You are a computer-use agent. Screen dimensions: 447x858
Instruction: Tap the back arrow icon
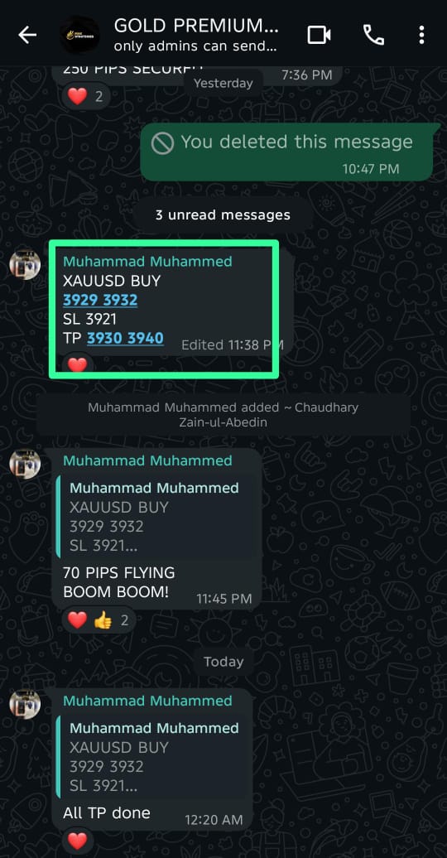click(x=26, y=35)
